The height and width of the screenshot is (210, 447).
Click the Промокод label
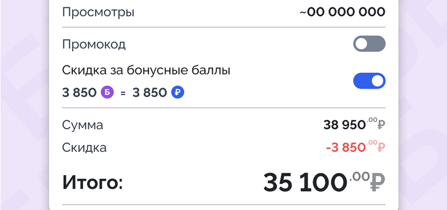click(94, 44)
